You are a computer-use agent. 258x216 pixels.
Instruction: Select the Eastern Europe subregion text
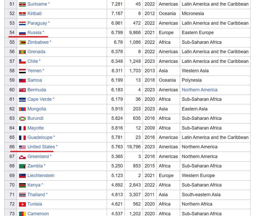tap(198, 33)
